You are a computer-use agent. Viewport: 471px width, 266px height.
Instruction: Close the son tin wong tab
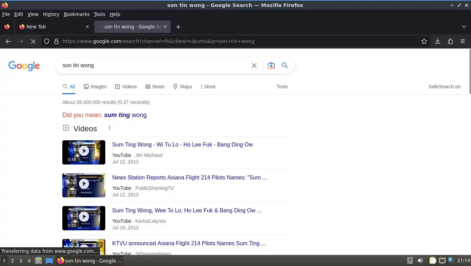(x=165, y=27)
